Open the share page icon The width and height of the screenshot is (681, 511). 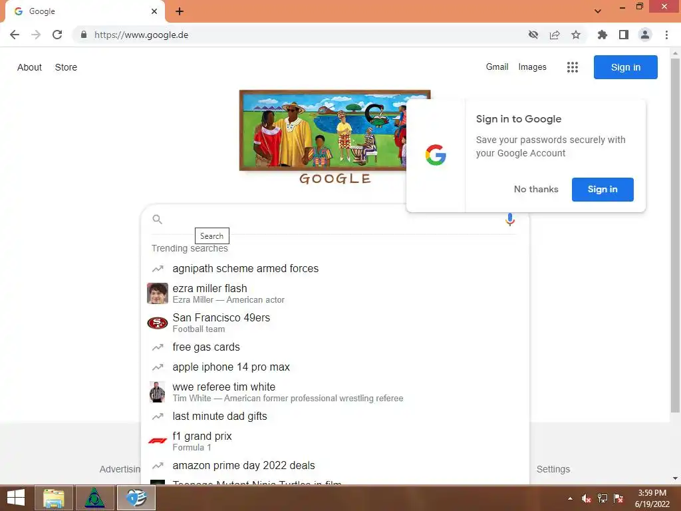click(554, 35)
